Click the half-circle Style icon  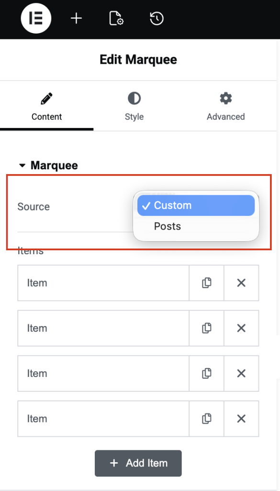[134, 97]
